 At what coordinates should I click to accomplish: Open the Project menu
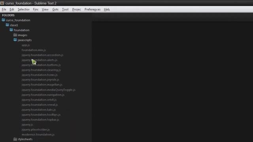[76, 9]
